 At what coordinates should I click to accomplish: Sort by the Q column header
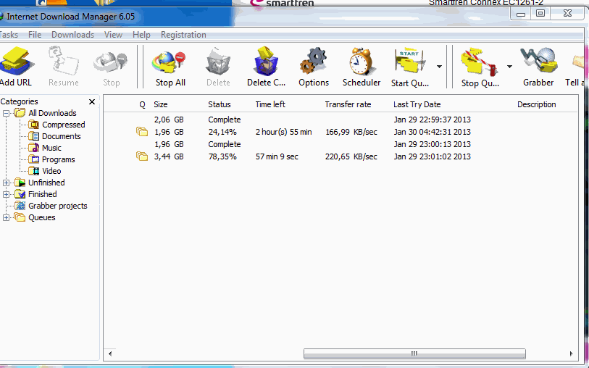[142, 104]
